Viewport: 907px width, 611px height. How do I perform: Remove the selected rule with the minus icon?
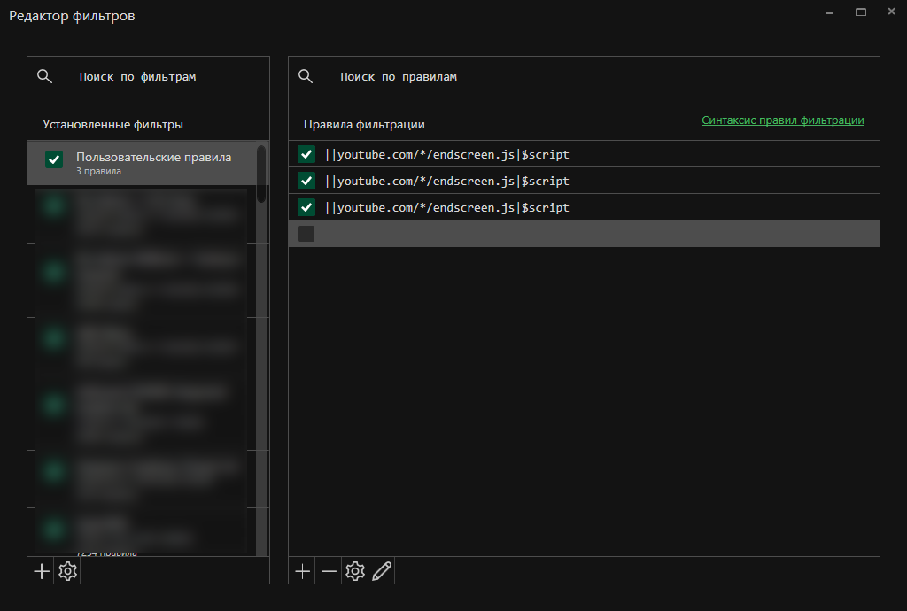(x=329, y=571)
